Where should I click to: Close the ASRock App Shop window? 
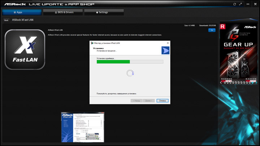click(255, 4)
